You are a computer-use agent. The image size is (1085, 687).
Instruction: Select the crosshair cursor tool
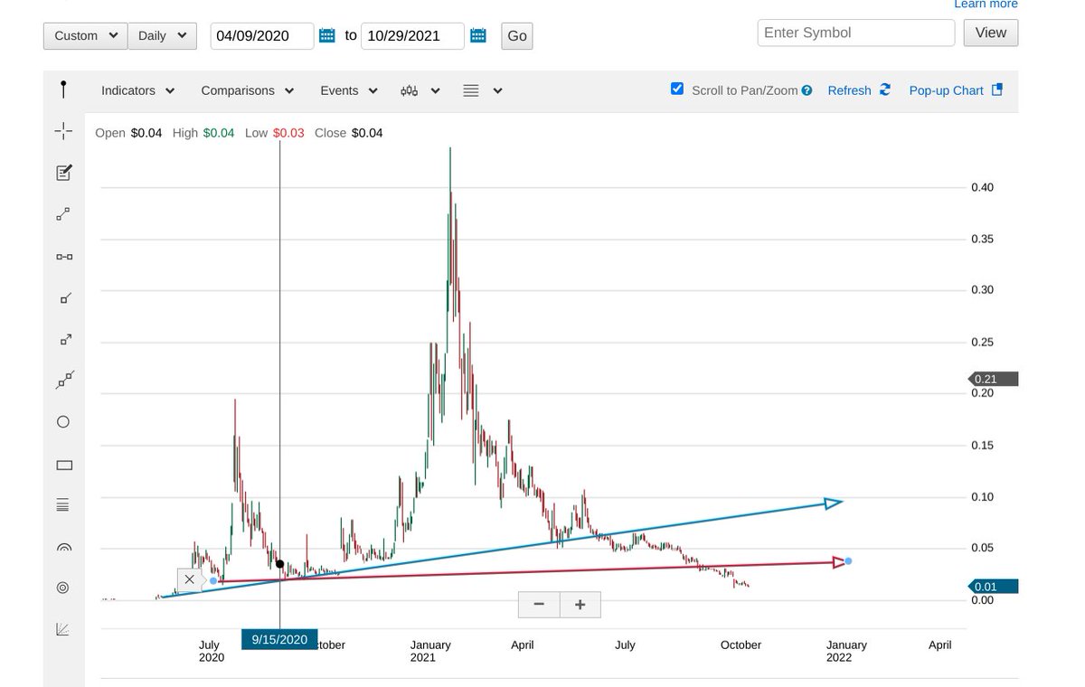click(63, 131)
